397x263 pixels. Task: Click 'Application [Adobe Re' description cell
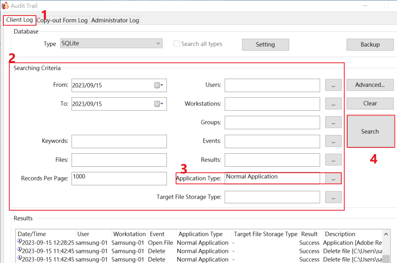coord(353,243)
